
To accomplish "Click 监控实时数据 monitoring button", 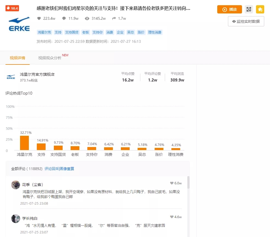I will (246, 21).
